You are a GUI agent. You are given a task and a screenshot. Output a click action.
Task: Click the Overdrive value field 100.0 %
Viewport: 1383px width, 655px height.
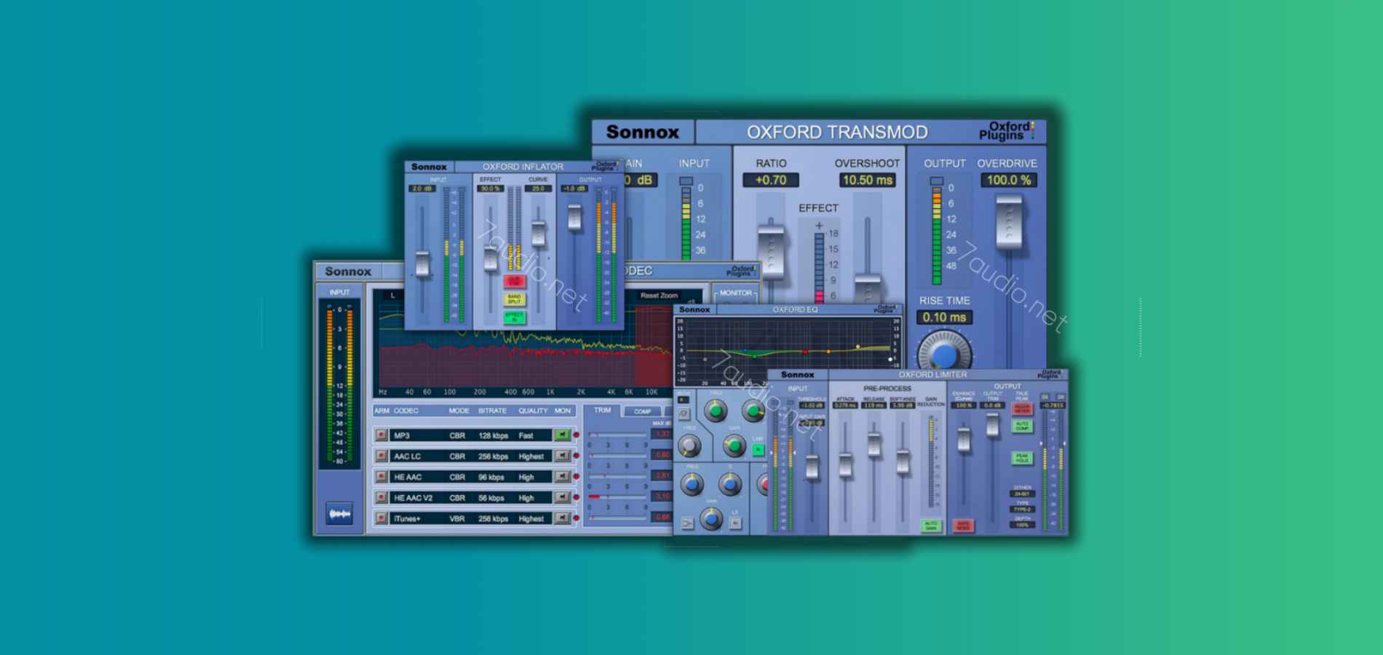pos(1009,180)
